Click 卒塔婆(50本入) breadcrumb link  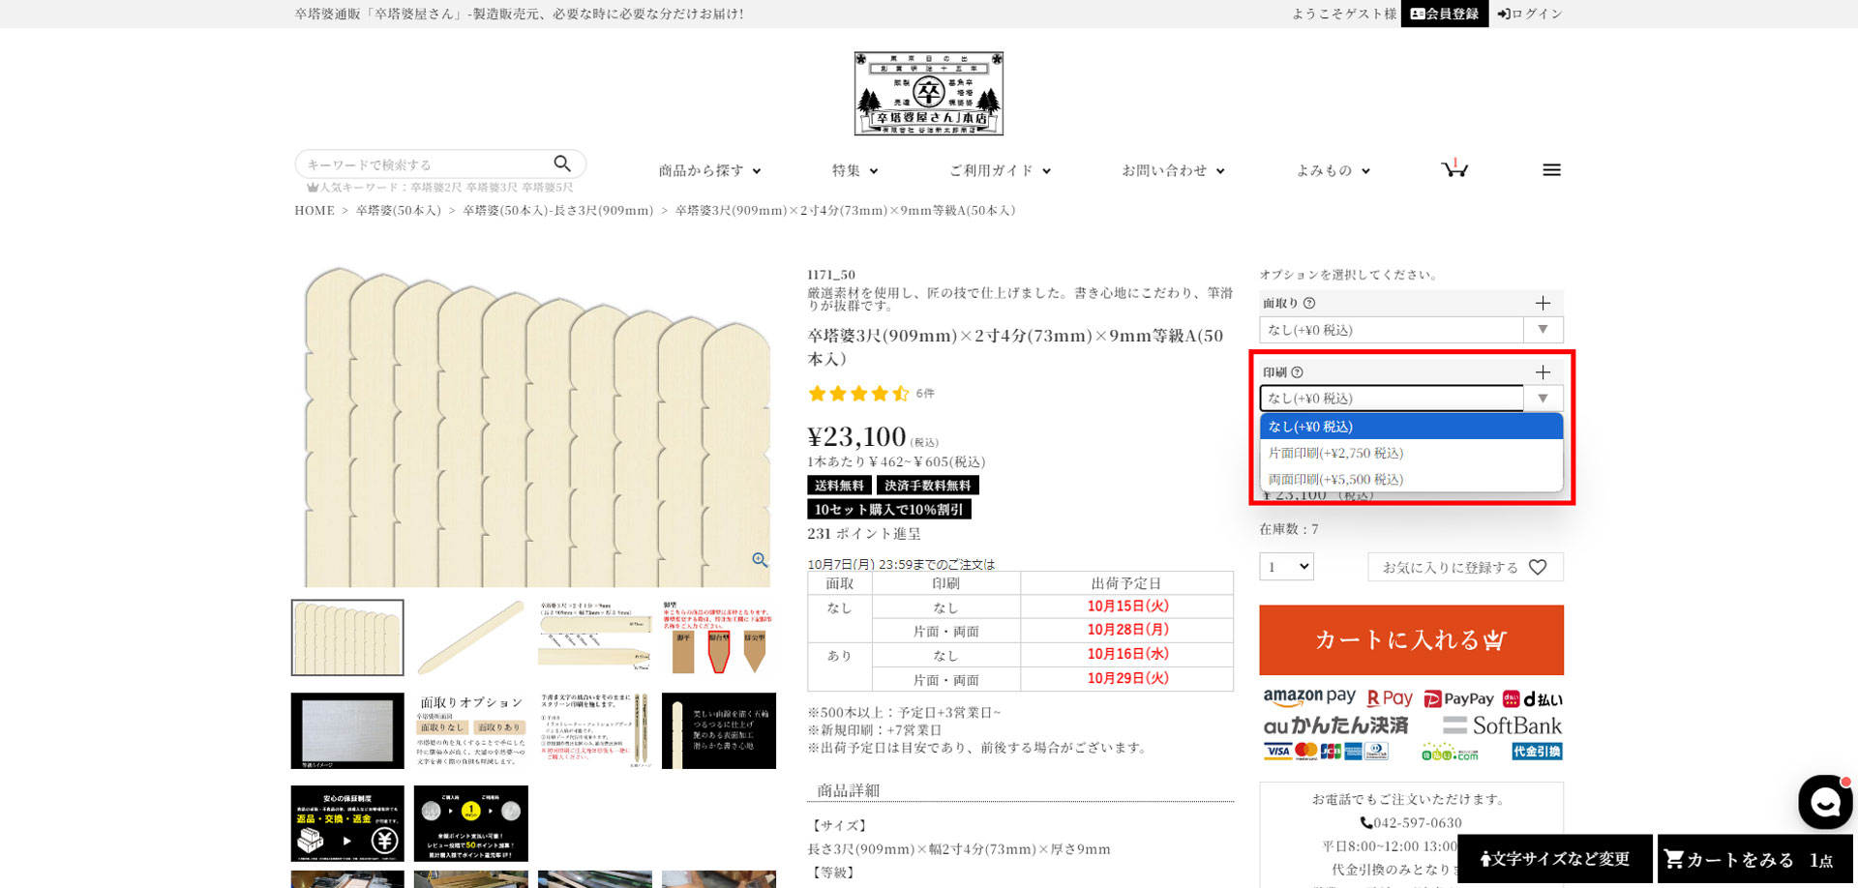[398, 210]
